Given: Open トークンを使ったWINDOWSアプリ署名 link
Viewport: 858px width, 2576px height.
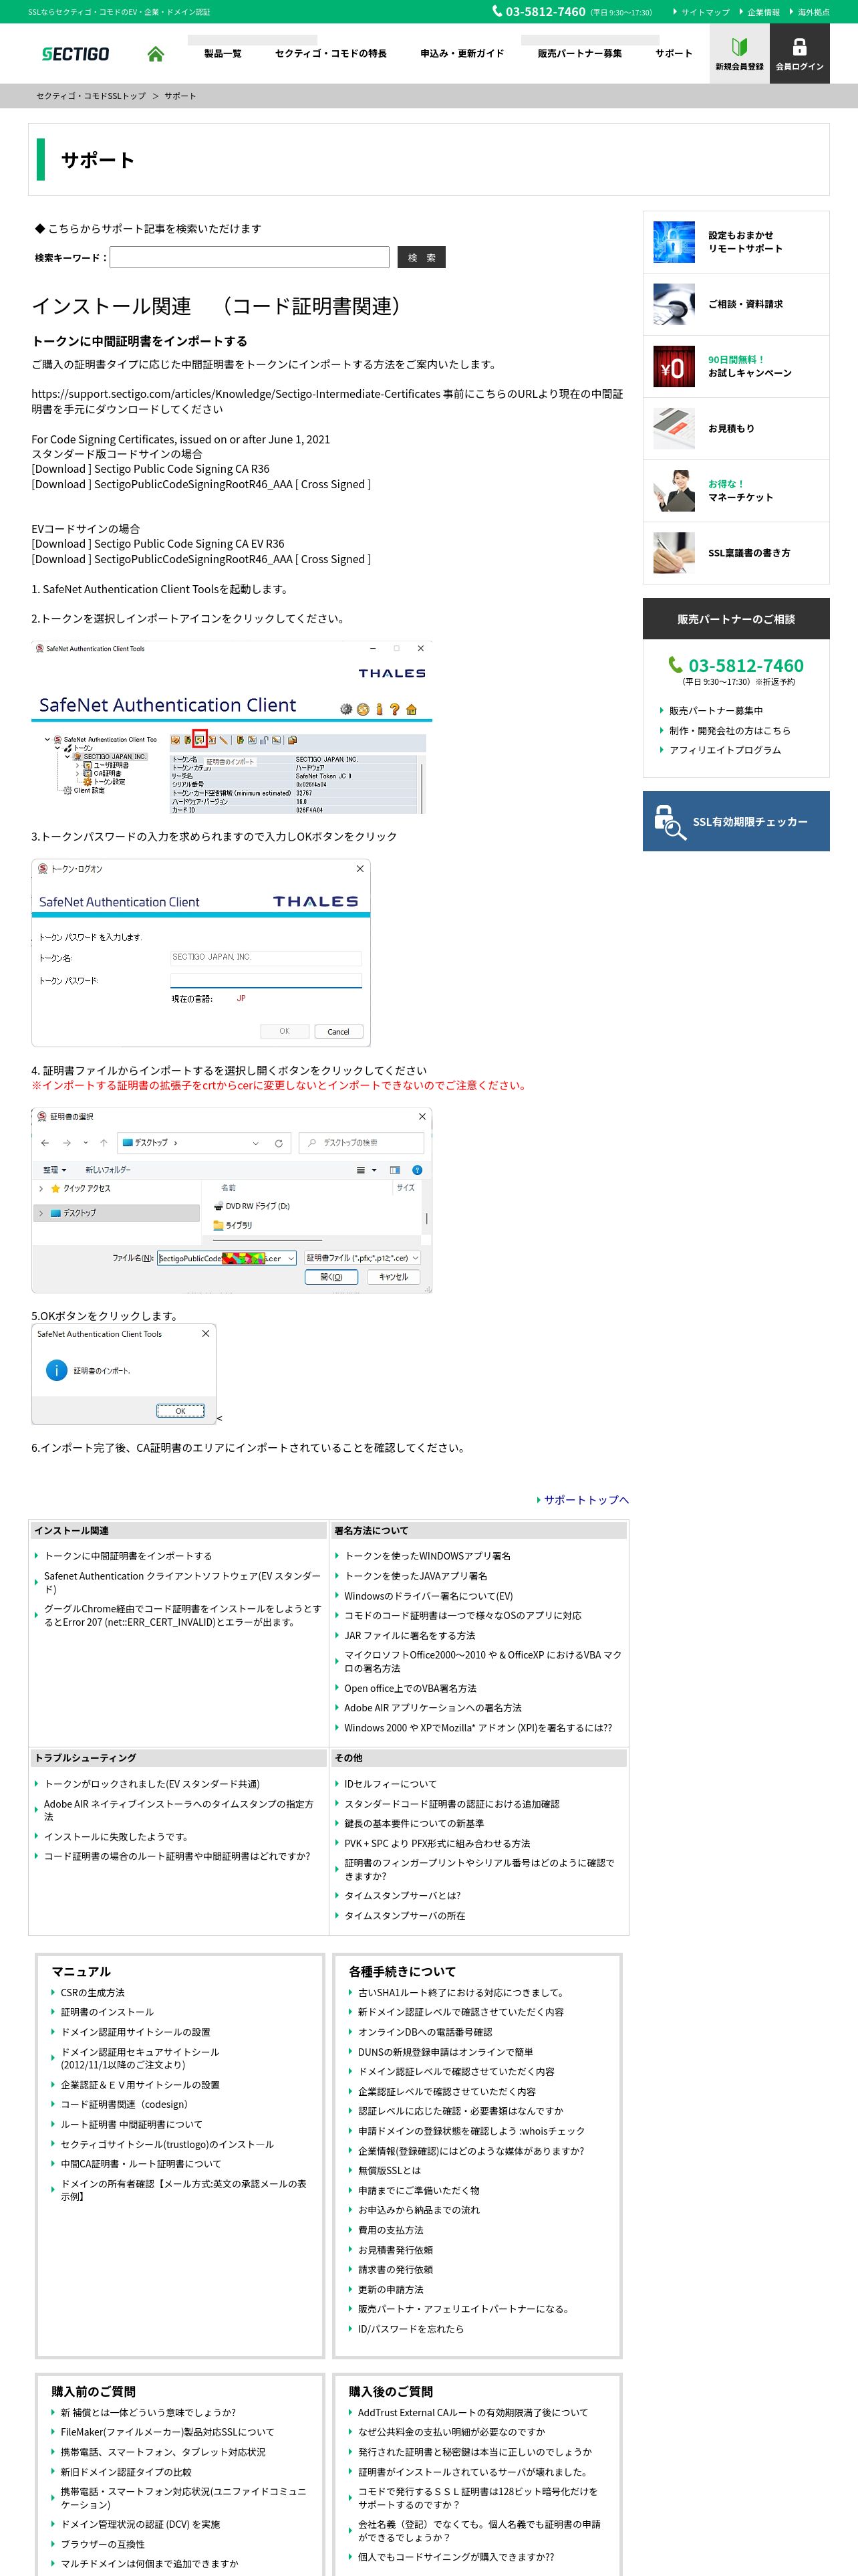Looking at the screenshot, I should (428, 1556).
